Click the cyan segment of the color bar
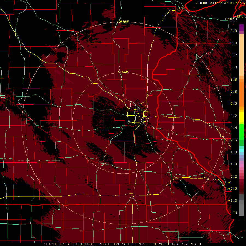Viewport: 246px width, 246px height. point(241,150)
